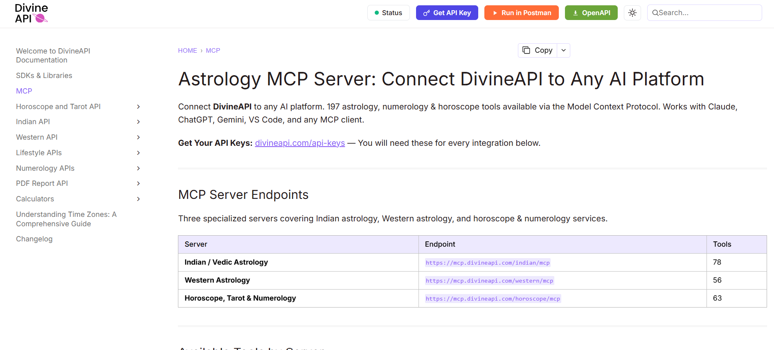This screenshot has height=350, width=774.
Task: Click the Indian MCP endpoint URL
Action: coord(488,263)
